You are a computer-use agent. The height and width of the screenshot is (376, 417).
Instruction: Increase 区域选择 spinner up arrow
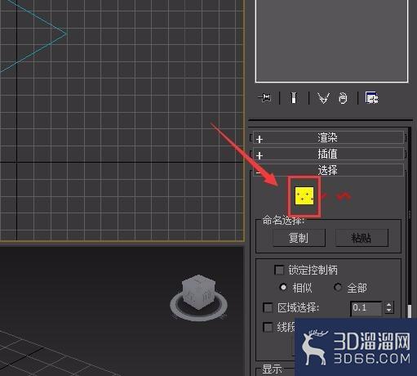[x=389, y=305]
